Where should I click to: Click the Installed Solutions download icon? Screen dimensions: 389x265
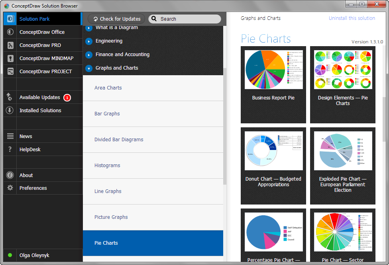10,110
